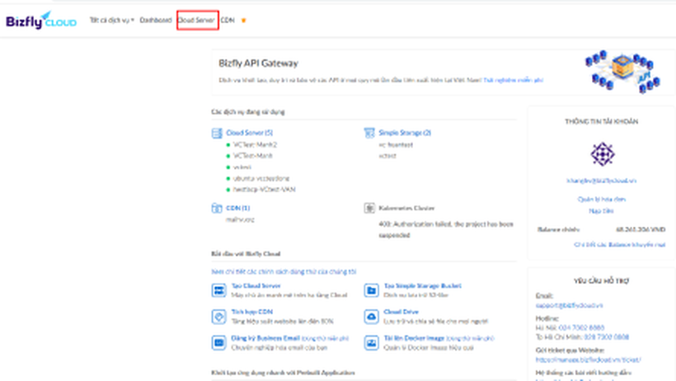The width and height of the screenshot is (676, 381).
Task: Open the trial policy details link
Action: 284,272
